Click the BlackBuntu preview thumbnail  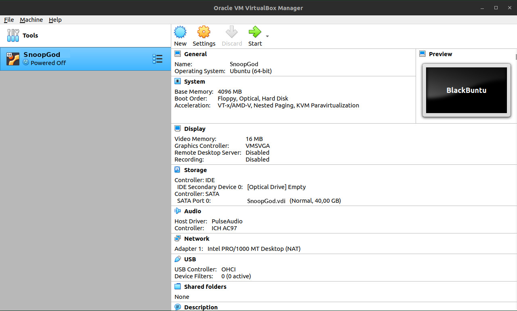[467, 90]
